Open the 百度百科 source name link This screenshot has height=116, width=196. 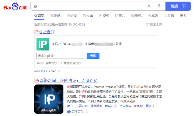(78, 112)
